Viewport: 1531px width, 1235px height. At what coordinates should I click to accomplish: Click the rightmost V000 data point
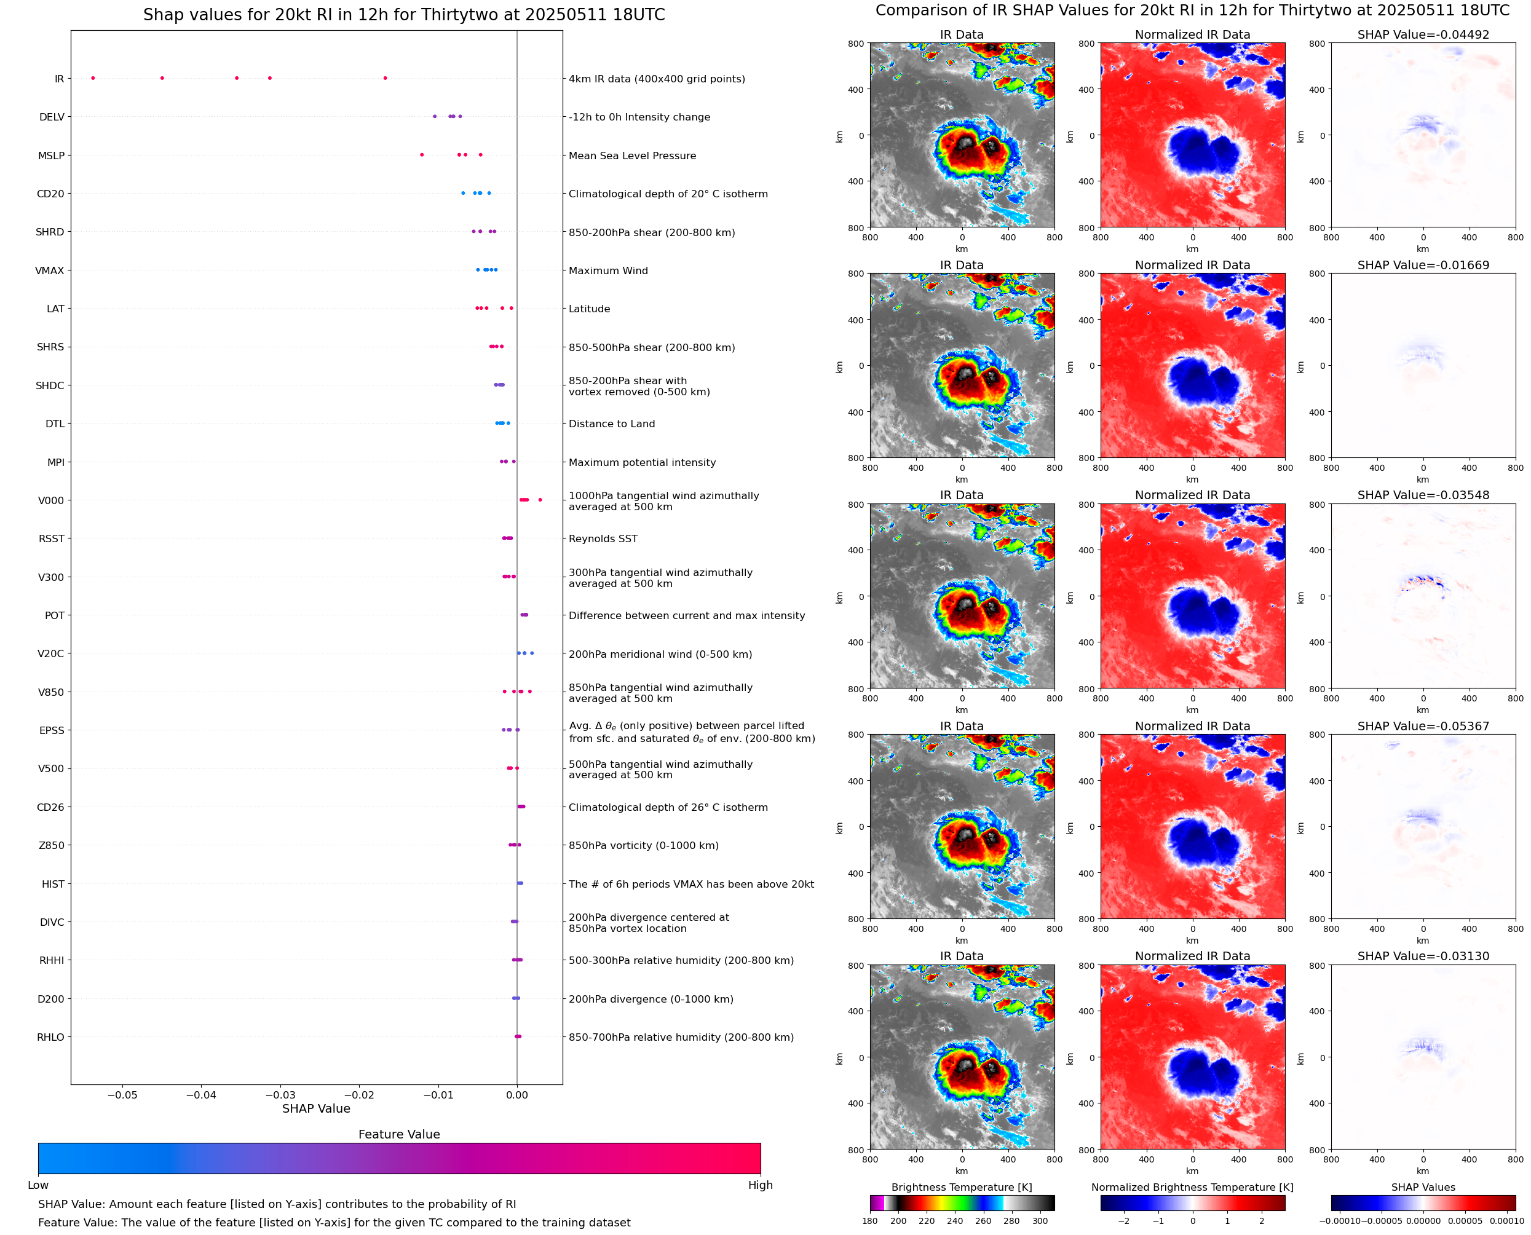pos(540,500)
